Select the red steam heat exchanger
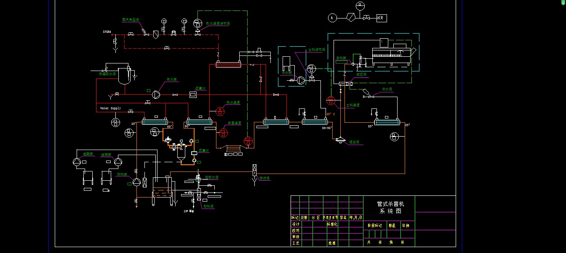 coord(228,64)
